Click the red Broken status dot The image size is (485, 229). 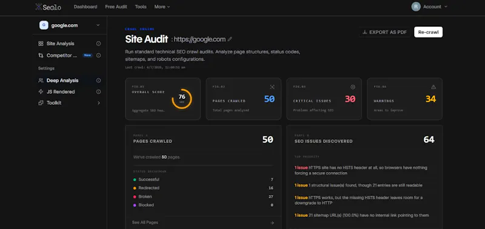[135, 196]
